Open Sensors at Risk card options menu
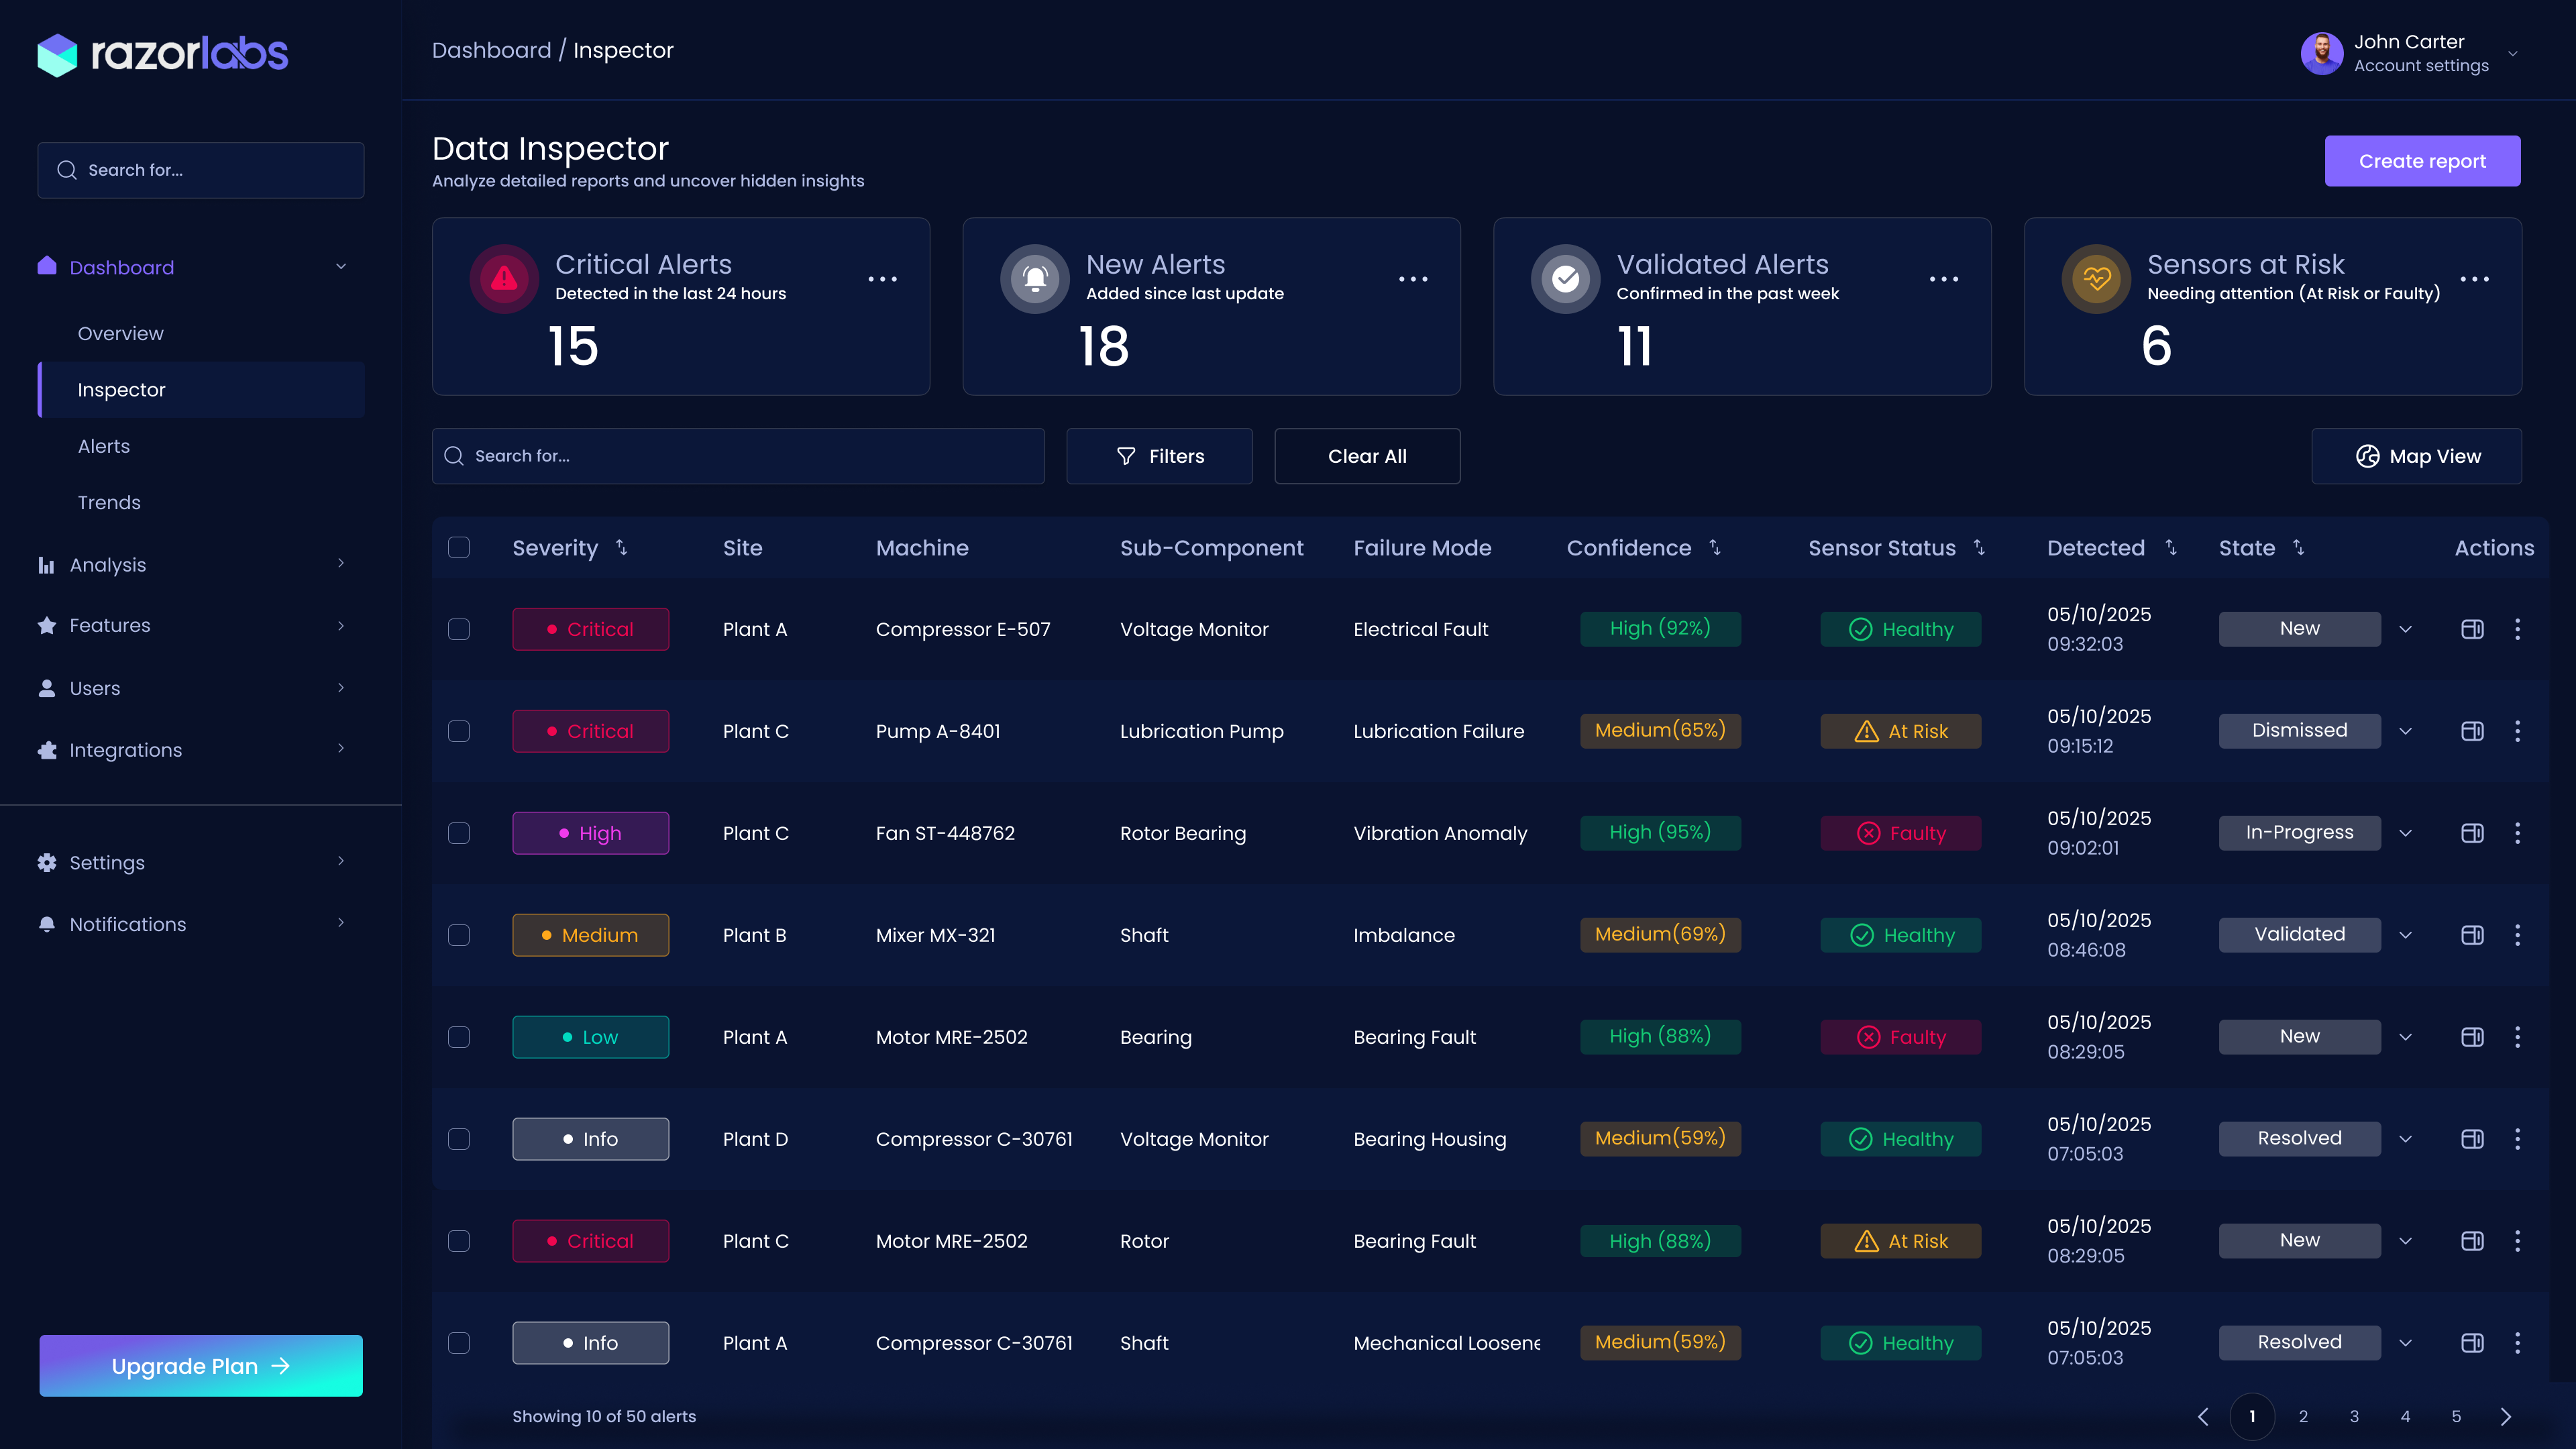The height and width of the screenshot is (1449, 2576). pyautogui.click(x=2474, y=279)
